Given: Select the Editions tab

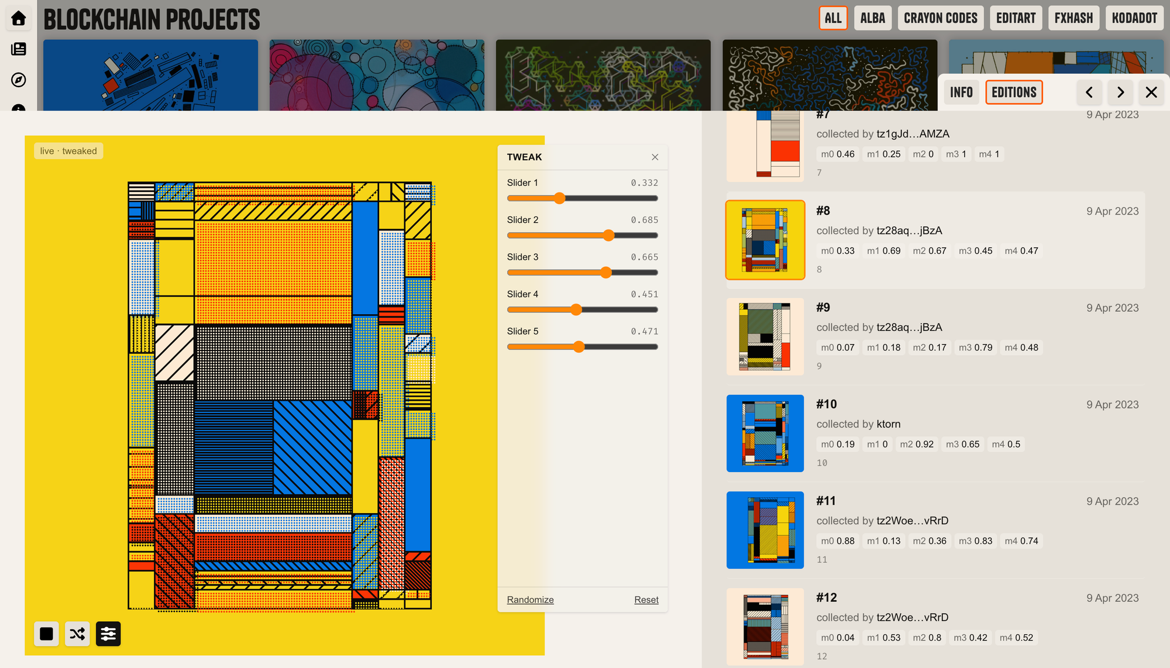Looking at the screenshot, I should [x=1014, y=92].
